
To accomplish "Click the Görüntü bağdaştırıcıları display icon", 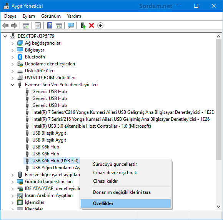I will 20,182.
